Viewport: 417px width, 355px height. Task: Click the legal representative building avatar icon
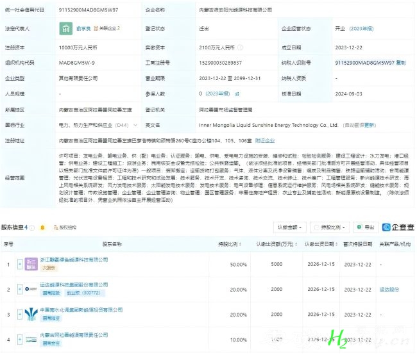point(65,28)
